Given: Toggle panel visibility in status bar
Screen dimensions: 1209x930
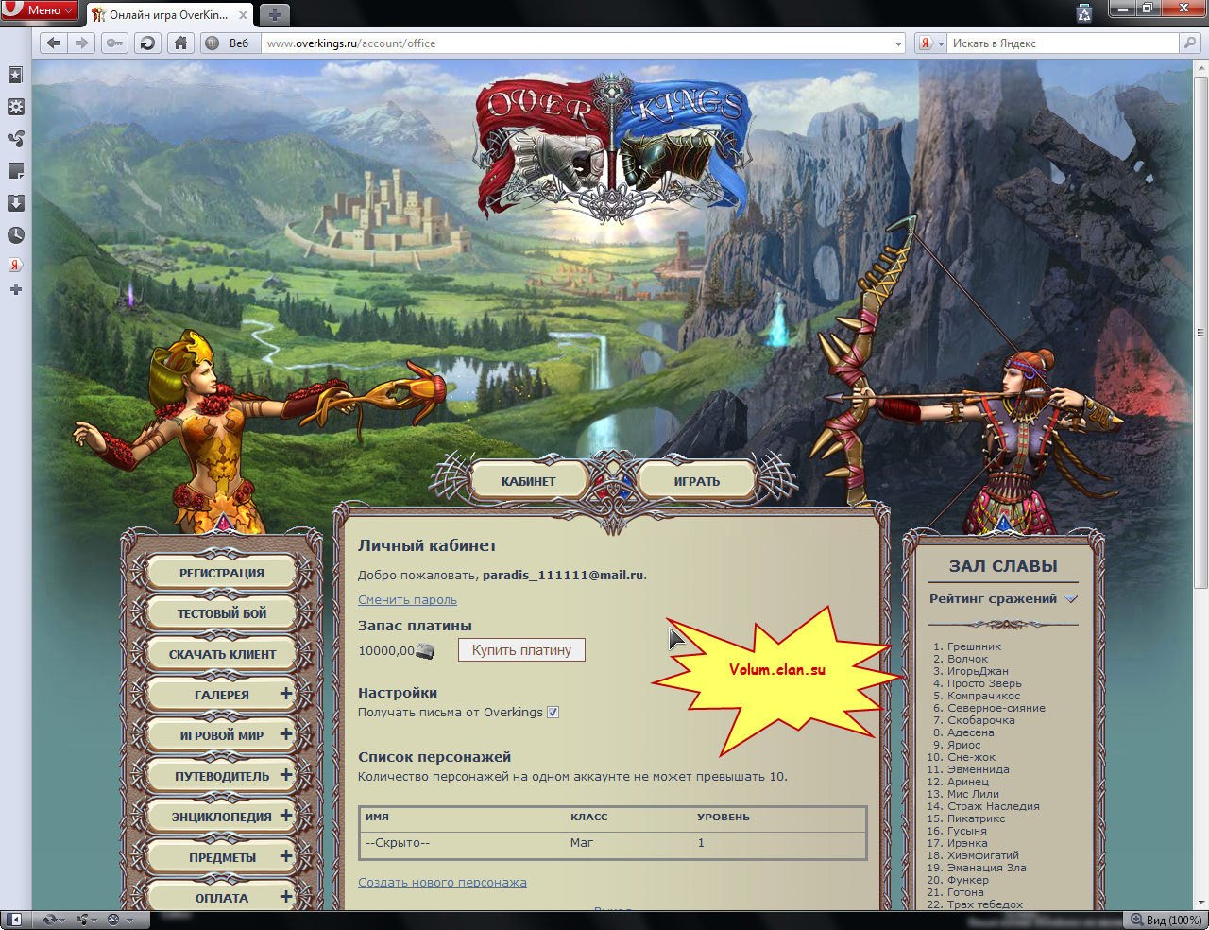Looking at the screenshot, I should 15,920.
